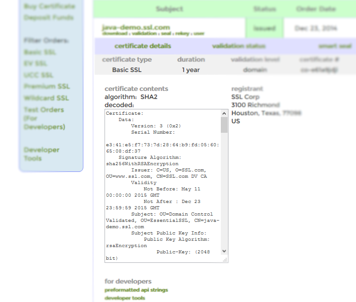This screenshot has width=356, height=302.
Task: Filter orders by UCC SSL
Action: click(38, 75)
